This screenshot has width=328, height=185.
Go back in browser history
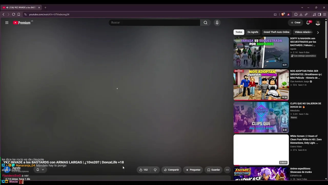click(x=3, y=14)
